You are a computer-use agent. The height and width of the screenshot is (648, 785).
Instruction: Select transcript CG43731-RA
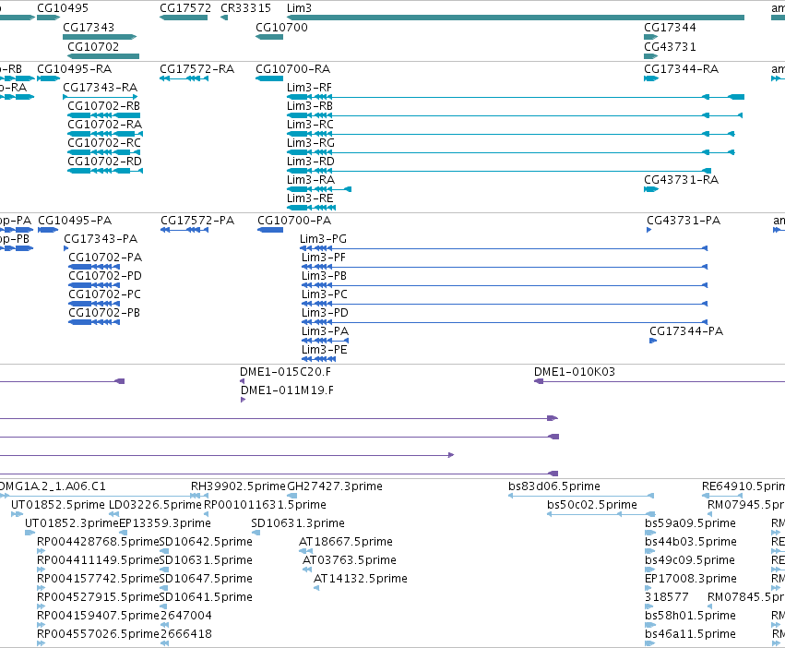tap(682, 180)
